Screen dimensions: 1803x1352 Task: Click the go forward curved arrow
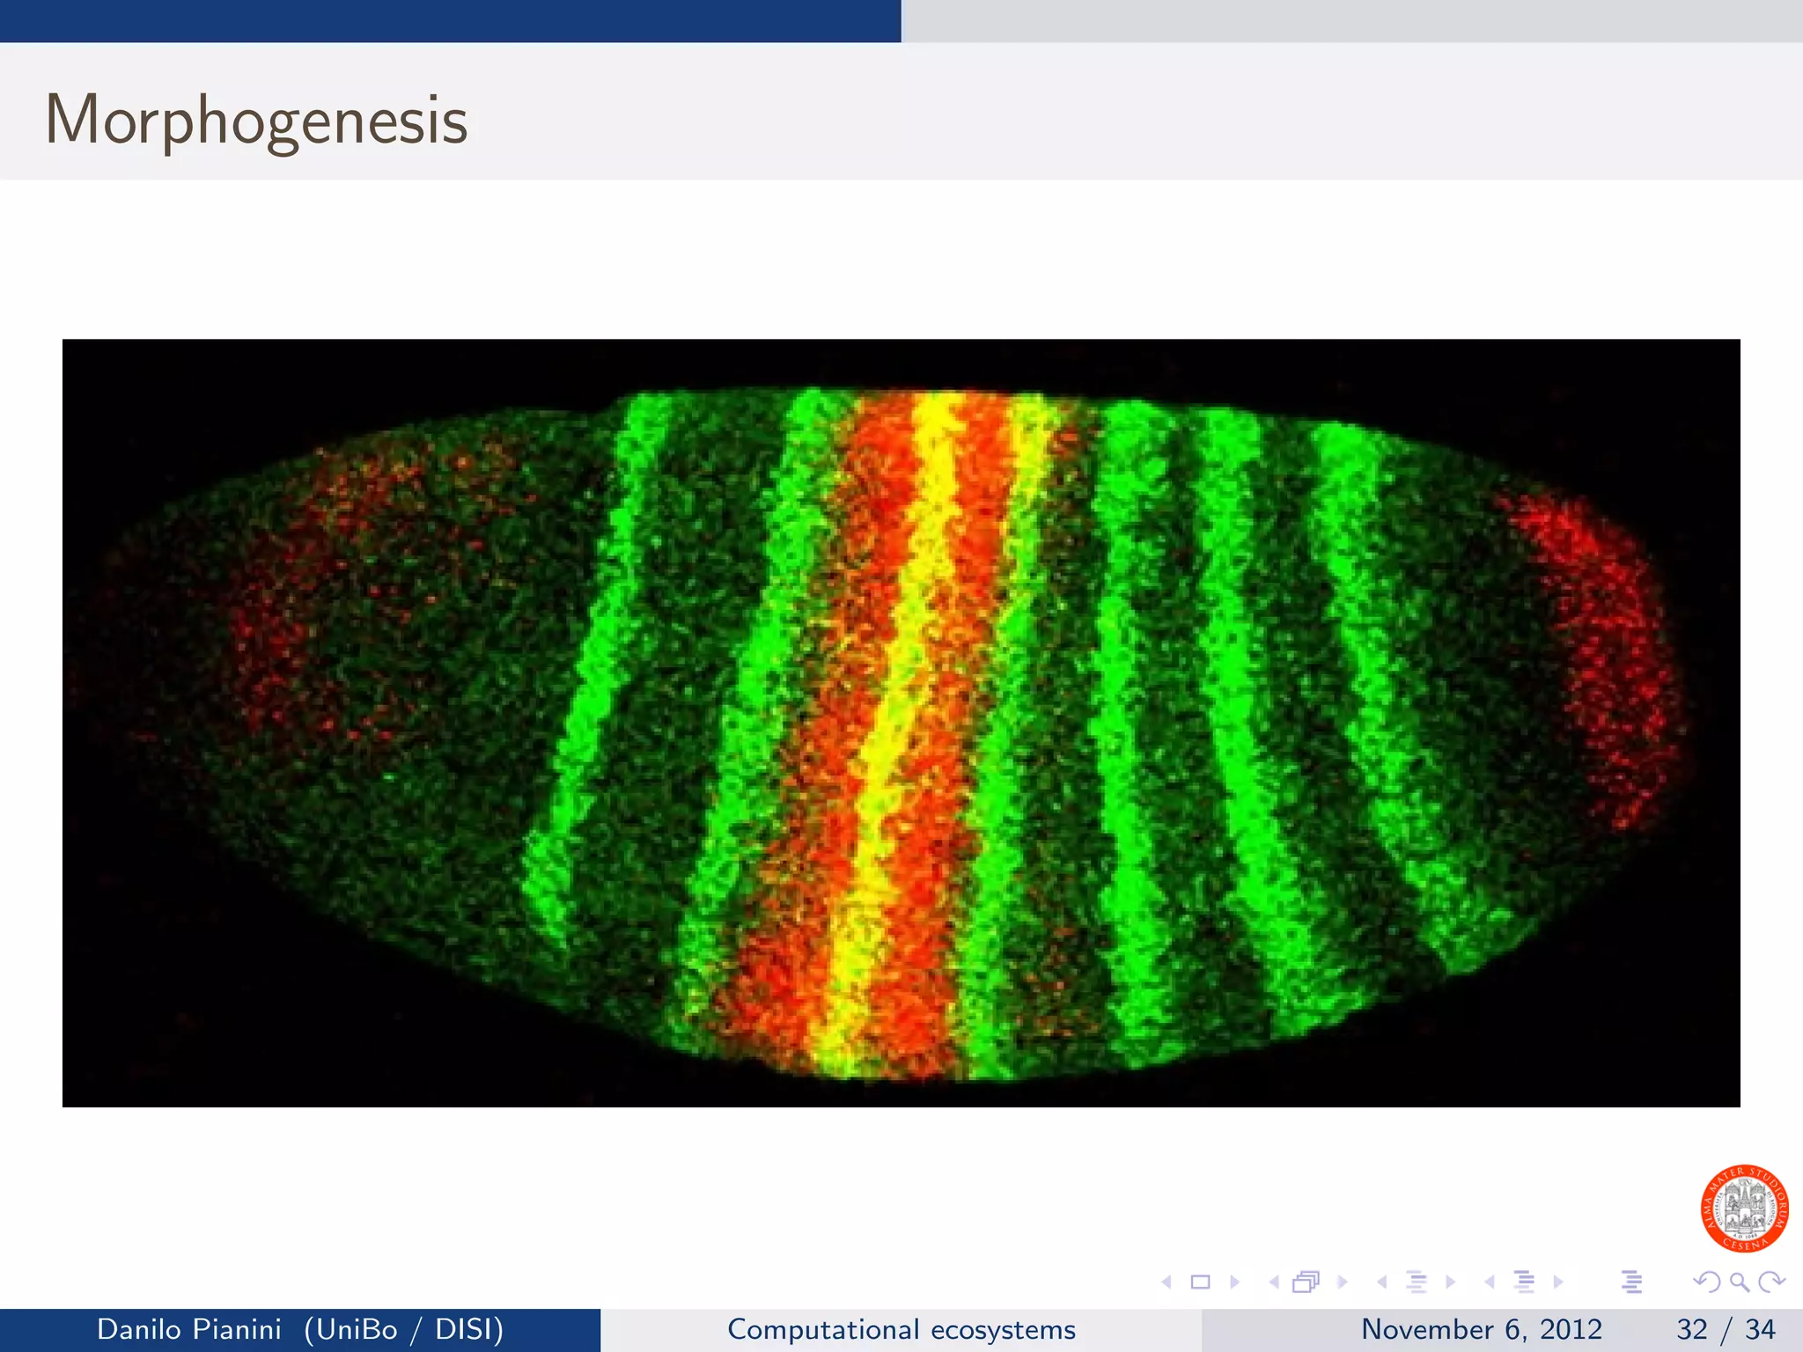point(1771,1282)
